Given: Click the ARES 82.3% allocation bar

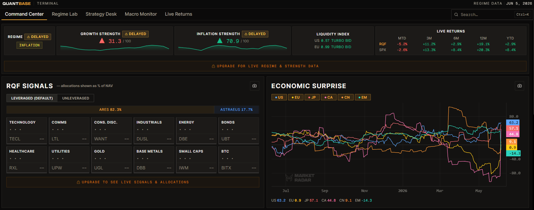Looking at the screenshot, I should pyautogui.click(x=110, y=110).
